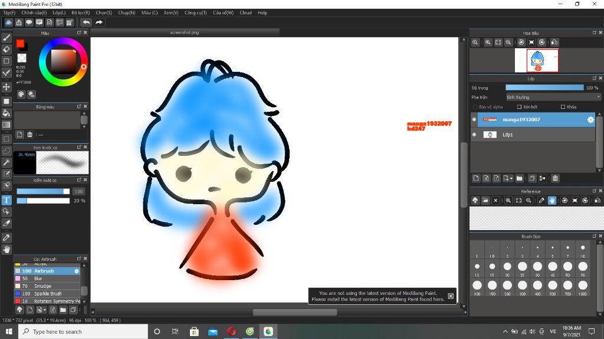
Task: Click the speech bubble icon in top toolbar
Action: pos(29,22)
